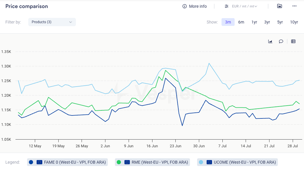This screenshot has height=169, width=304.
Task: Show the 1yr time range
Action: click(x=254, y=22)
